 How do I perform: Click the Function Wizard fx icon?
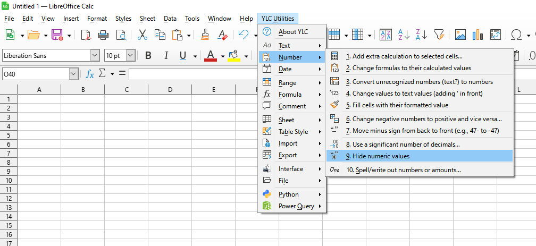pos(90,74)
